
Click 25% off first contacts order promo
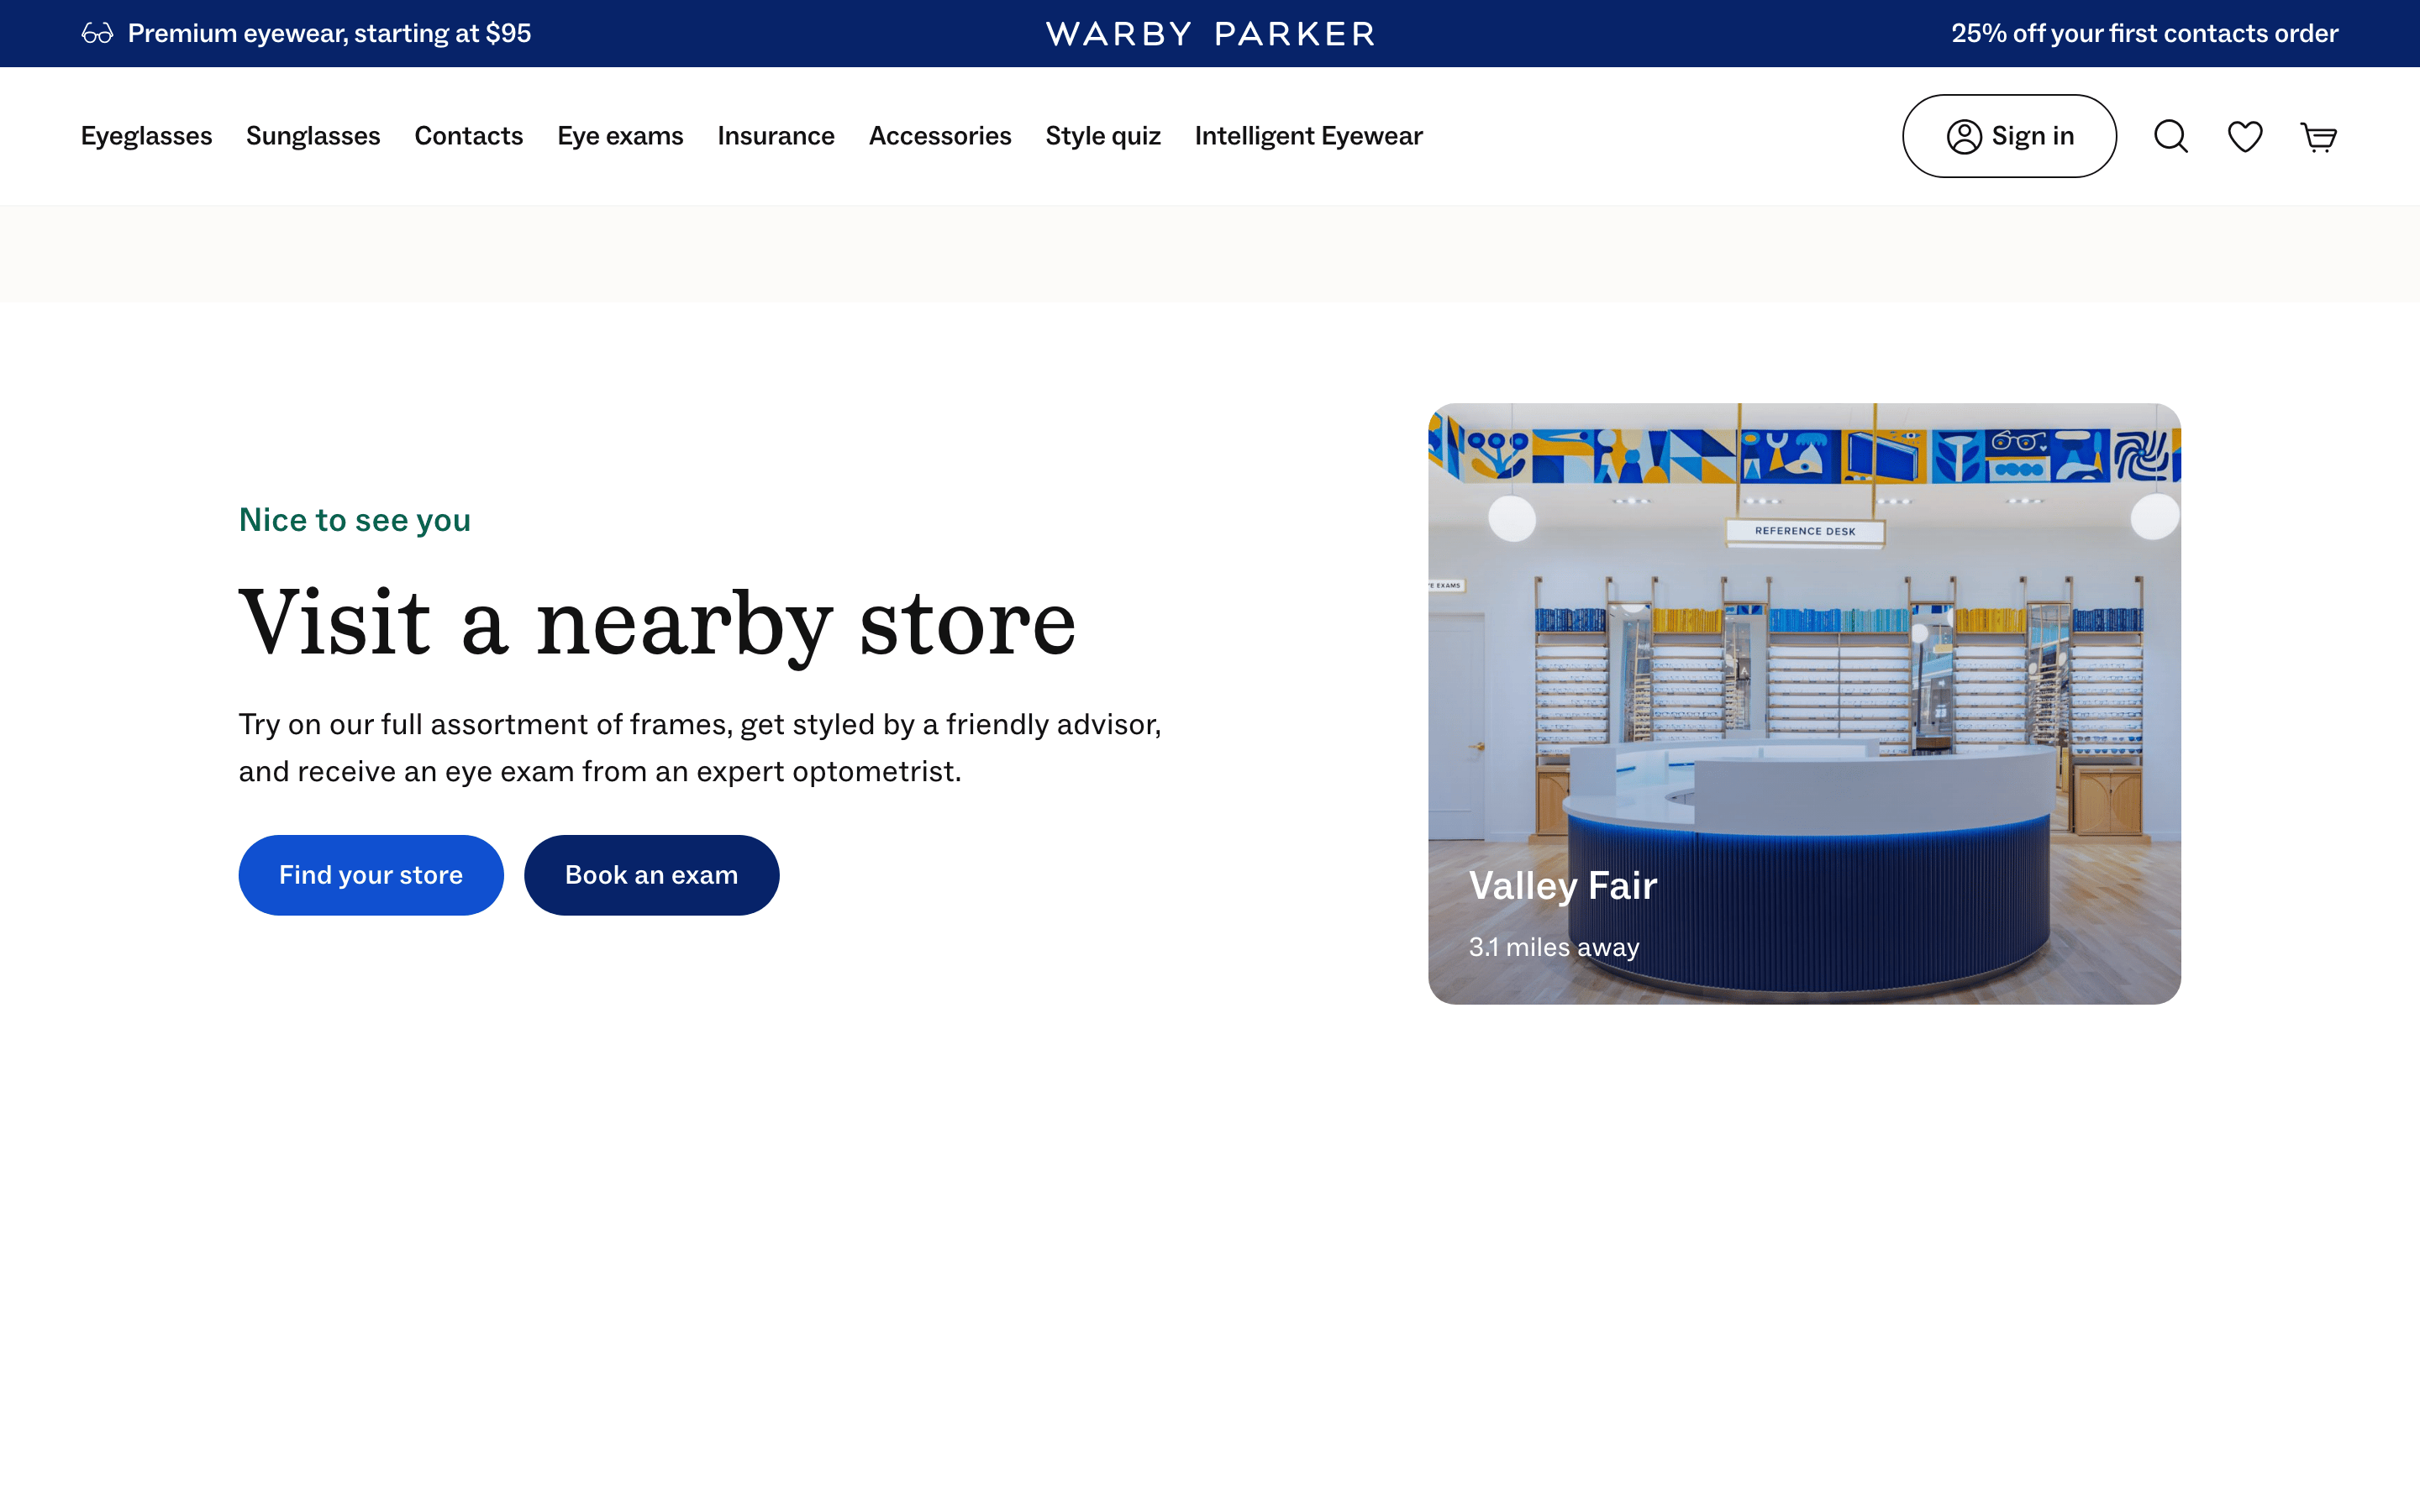[2144, 34]
